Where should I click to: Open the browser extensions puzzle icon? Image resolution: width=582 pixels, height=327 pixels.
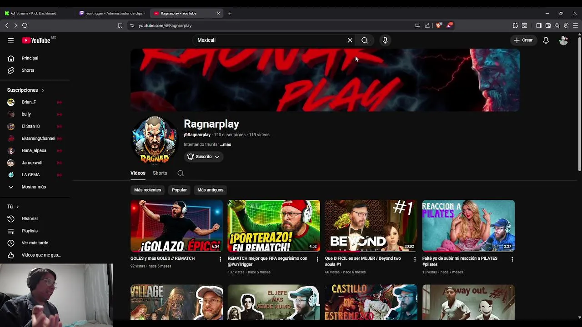click(515, 25)
